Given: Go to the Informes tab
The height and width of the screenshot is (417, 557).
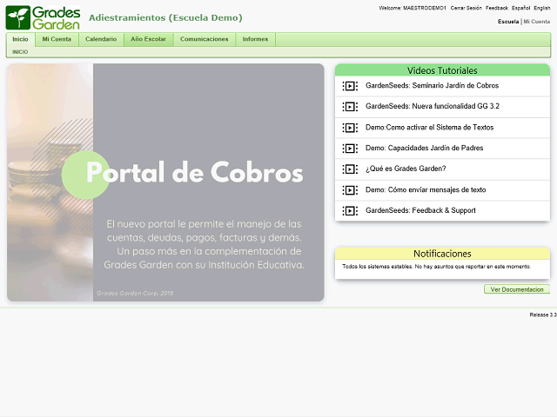Looking at the screenshot, I should tap(255, 39).
